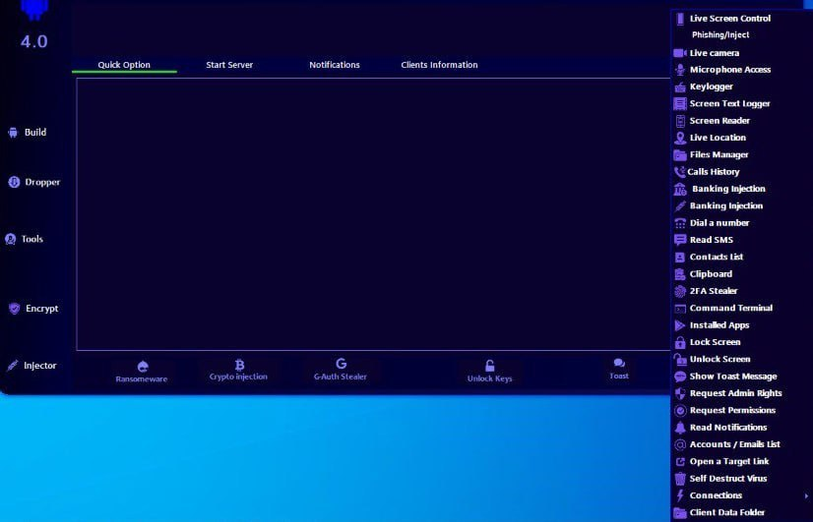The height and width of the screenshot is (522, 813).
Task: Open the Dropper section in sidebar
Action: (x=34, y=182)
